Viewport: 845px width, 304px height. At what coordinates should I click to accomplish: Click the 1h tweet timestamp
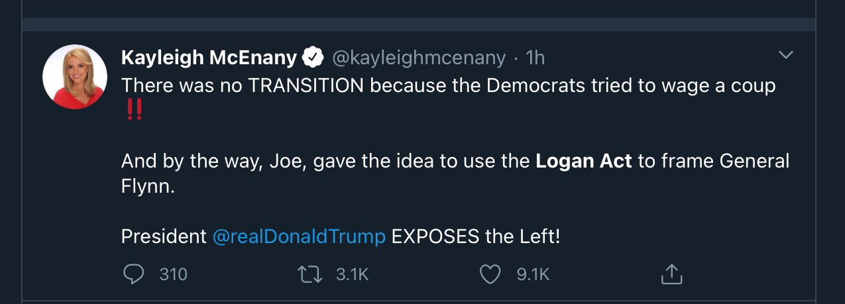tap(534, 58)
